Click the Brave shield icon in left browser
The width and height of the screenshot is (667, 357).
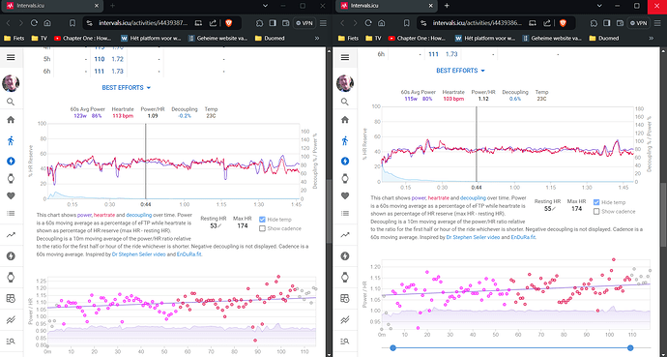coord(229,23)
